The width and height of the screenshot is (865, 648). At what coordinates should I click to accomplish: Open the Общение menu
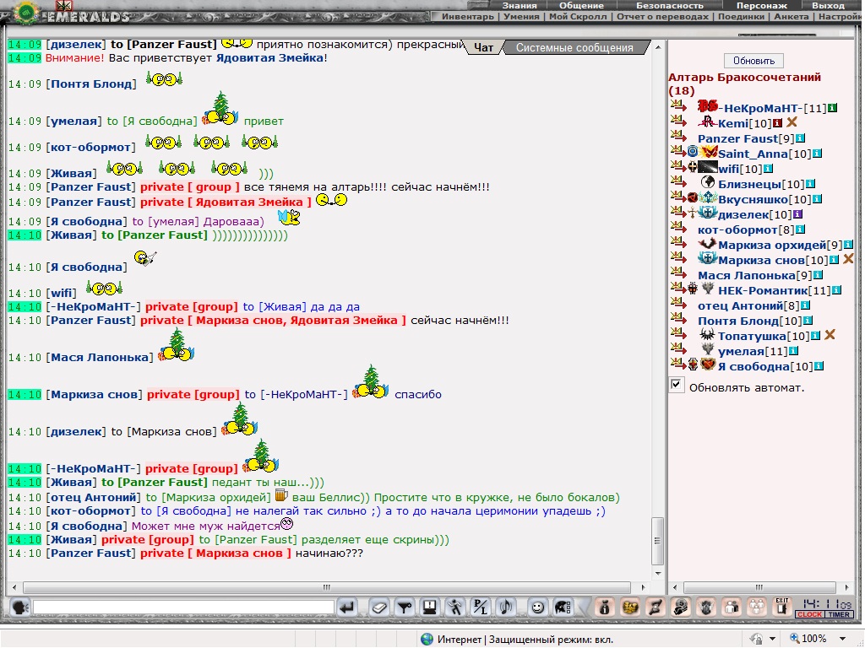click(581, 6)
